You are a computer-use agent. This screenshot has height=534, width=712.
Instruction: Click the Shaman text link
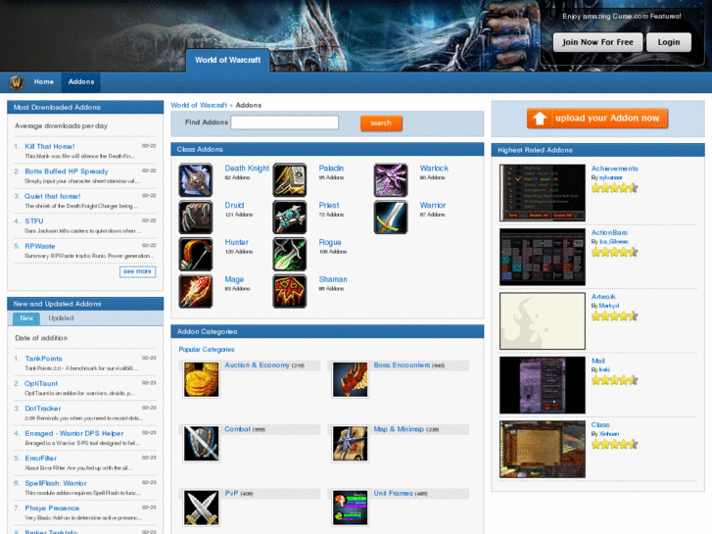coord(333,279)
